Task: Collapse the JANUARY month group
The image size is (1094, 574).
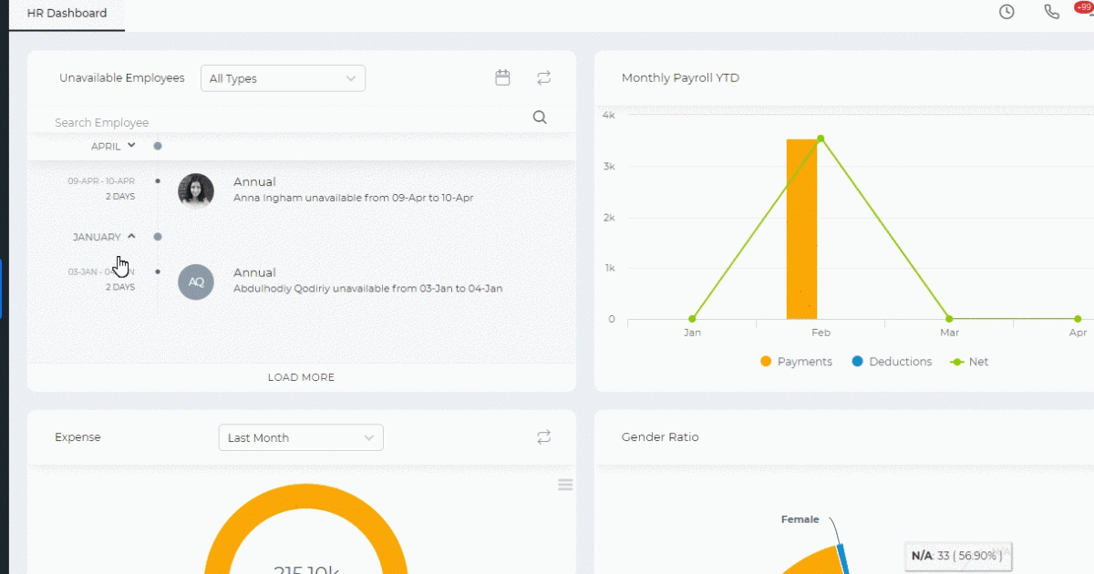Action: pyautogui.click(x=104, y=237)
